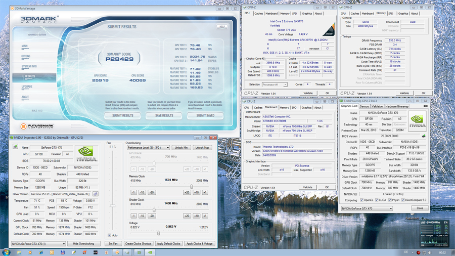Click the 3DMark Vantage taskbar button
The width and height of the screenshot is (455, 256).
tap(117, 252)
